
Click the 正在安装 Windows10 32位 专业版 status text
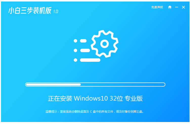pos(95,99)
